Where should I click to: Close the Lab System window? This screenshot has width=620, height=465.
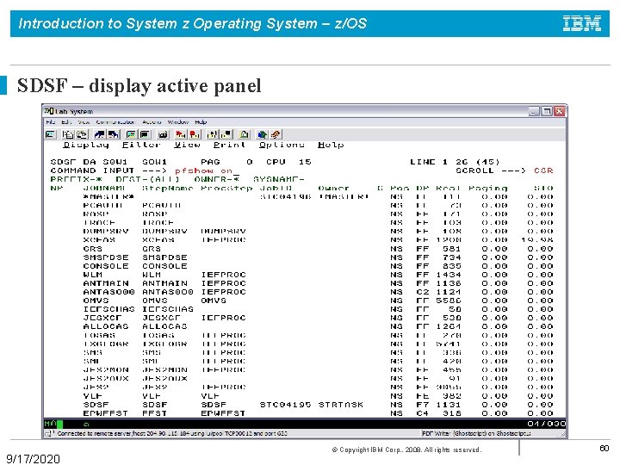pos(559,111)
